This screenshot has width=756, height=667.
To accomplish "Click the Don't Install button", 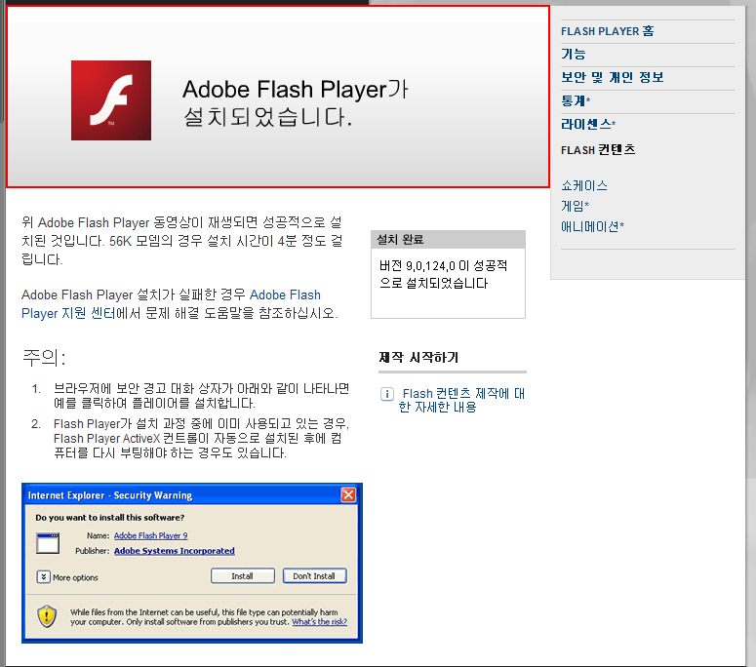I will click(314, 576).
